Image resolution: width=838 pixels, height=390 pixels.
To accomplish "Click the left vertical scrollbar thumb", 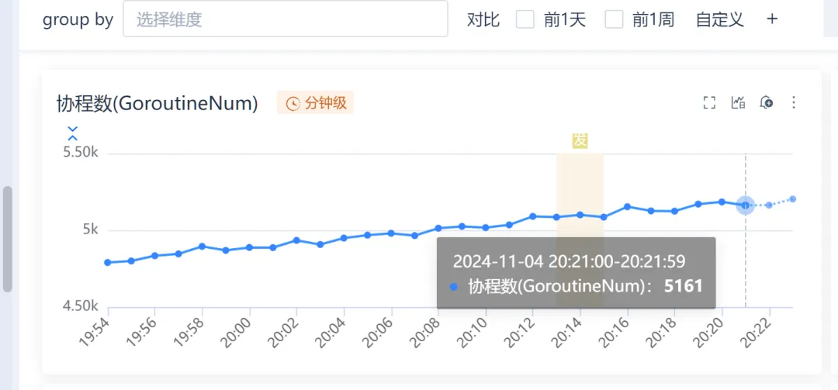I will (8, 239).
